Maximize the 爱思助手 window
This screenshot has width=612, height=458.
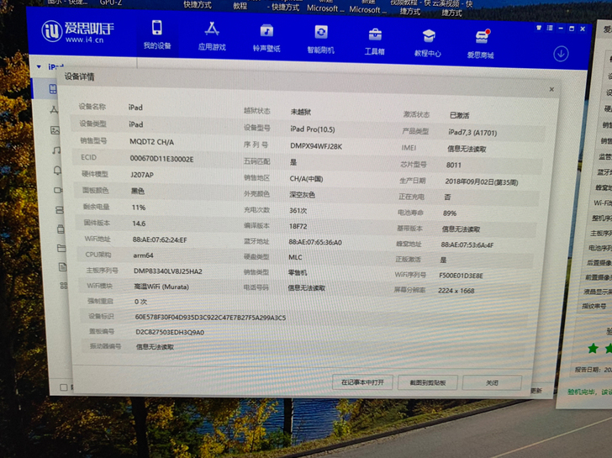pyautogui.click(x=572, y=29)
